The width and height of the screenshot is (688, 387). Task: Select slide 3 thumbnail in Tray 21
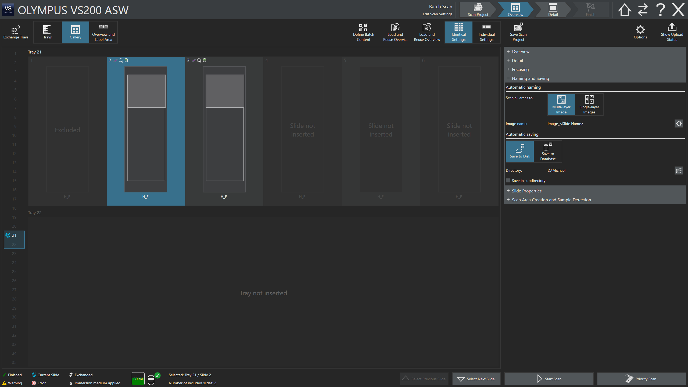coord(224,129)
